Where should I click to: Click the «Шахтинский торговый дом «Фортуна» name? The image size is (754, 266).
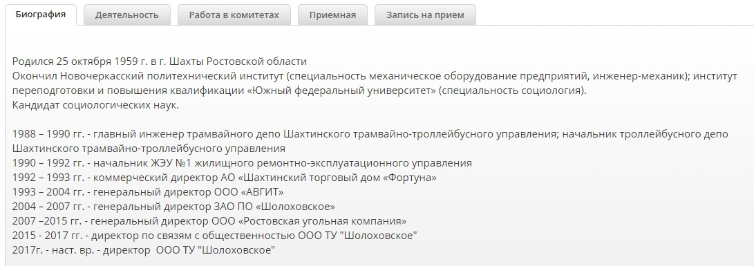tap(330, 178)
